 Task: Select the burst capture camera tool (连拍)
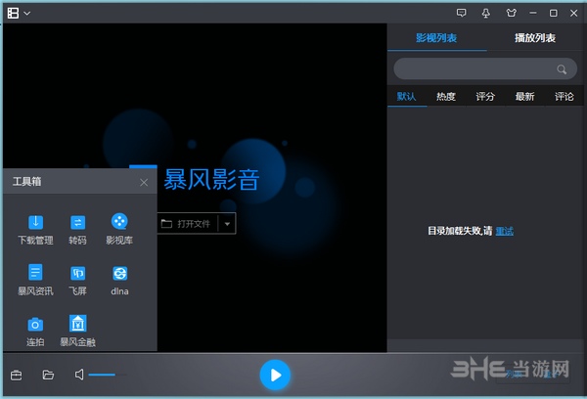35,332
